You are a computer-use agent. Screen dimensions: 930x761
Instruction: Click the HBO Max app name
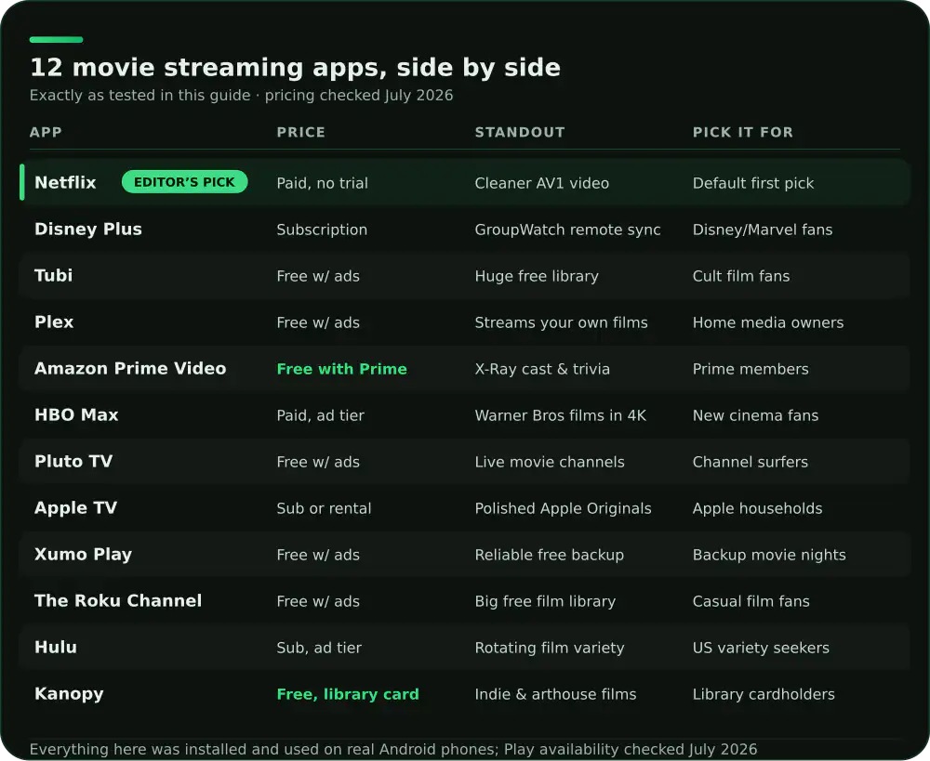76,414
